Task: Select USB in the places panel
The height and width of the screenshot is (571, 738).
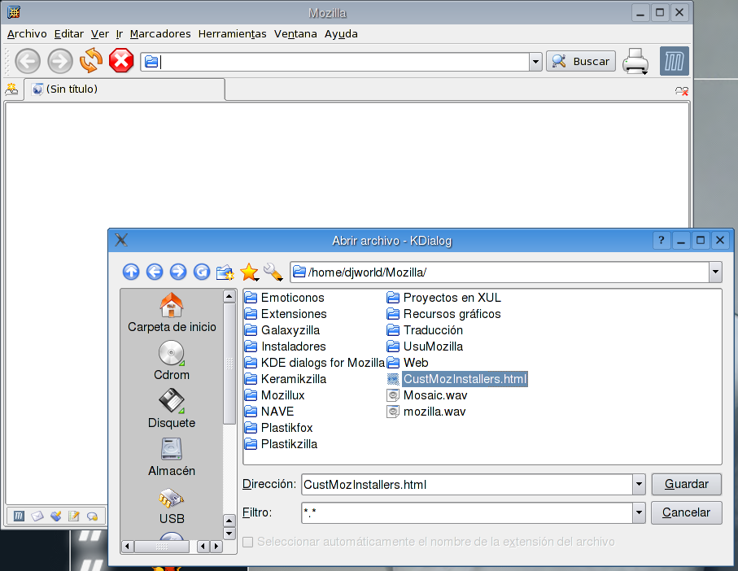Action: (172, 507)
